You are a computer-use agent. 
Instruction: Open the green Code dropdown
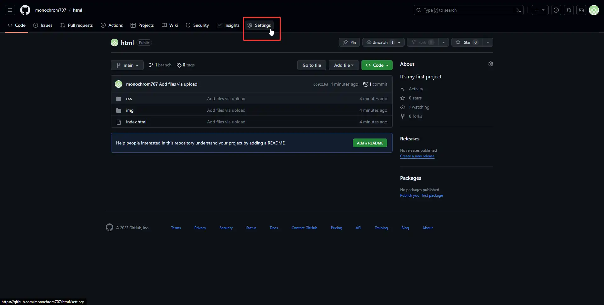[x=377, y=65]
